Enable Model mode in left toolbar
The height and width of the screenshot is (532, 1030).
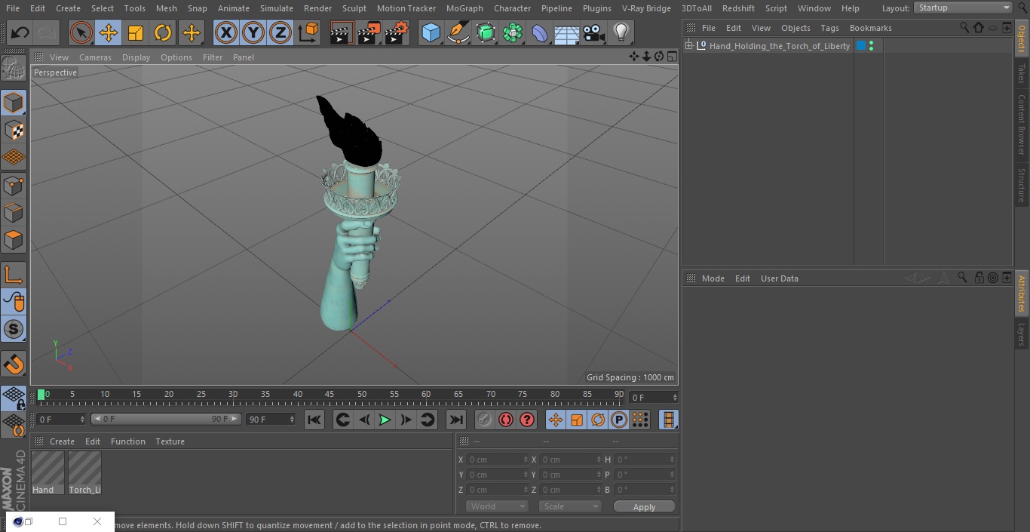click(14, 102)
